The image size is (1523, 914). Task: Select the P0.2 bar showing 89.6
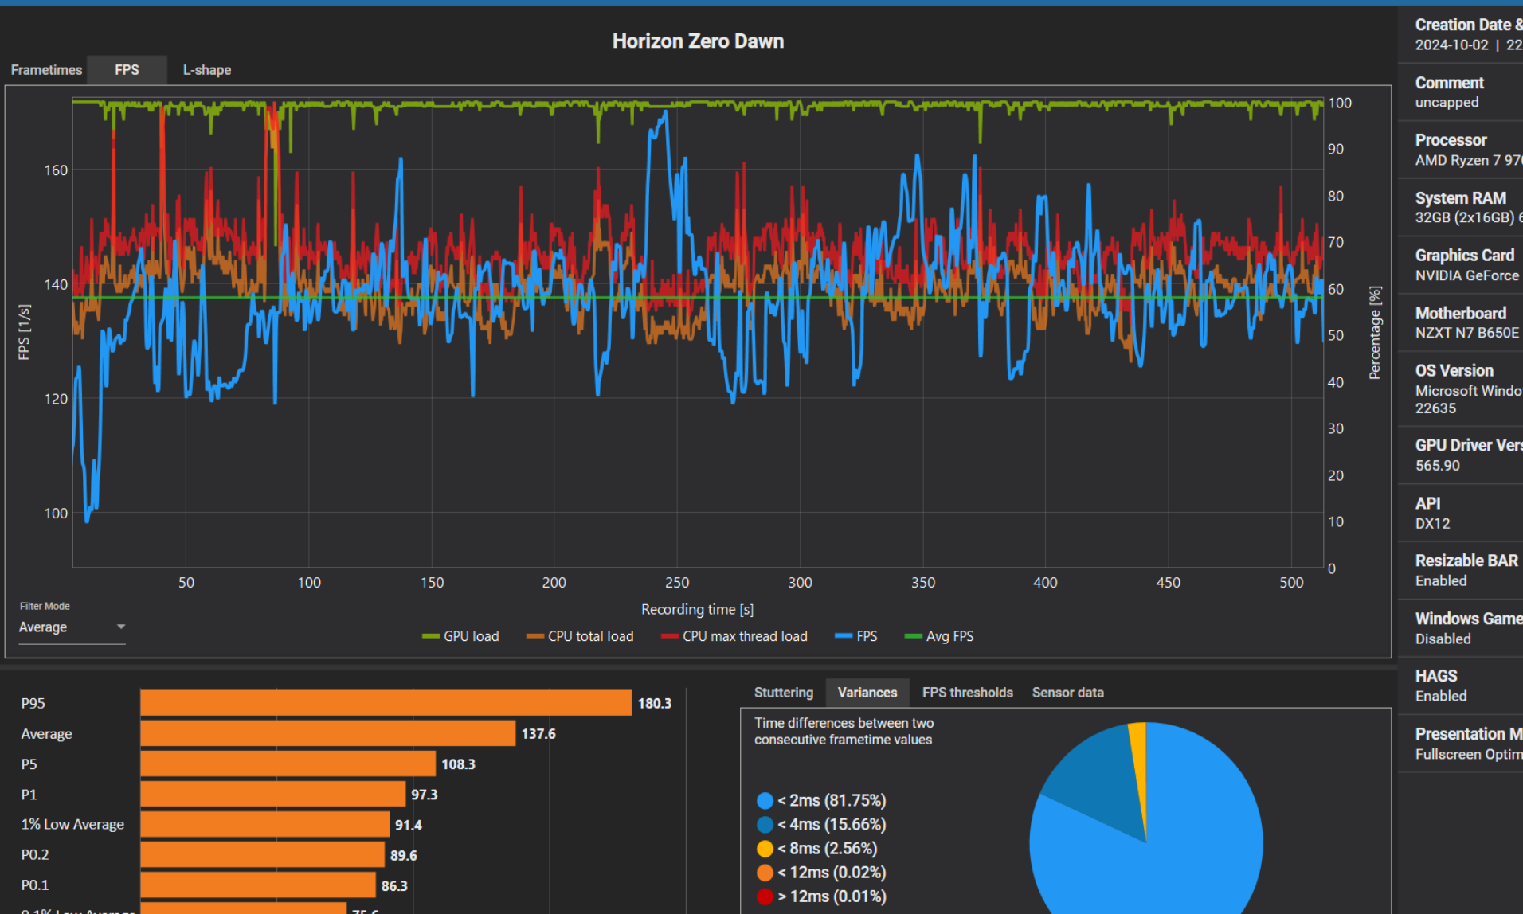coord(262,854)
